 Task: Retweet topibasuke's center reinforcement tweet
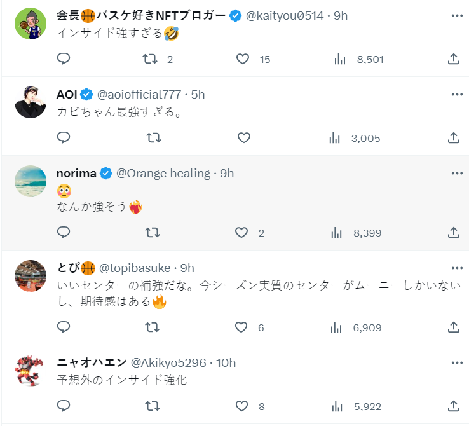pyautogui.click(x=153, y=327)
